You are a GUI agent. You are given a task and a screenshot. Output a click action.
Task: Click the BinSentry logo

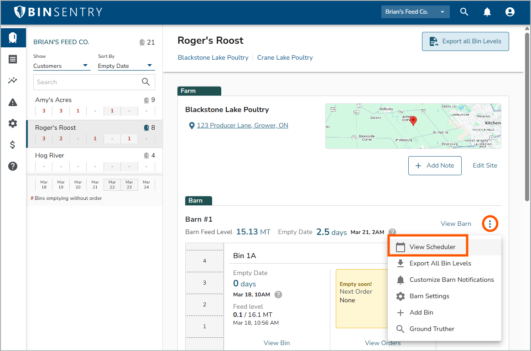click(58, 12)
